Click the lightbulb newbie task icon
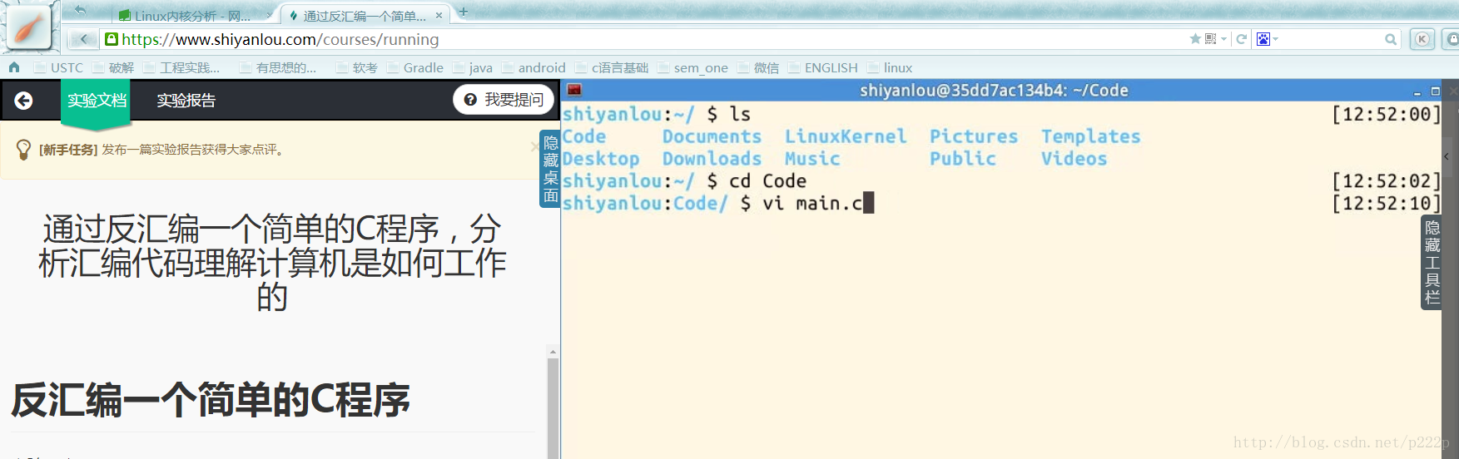1459x459 pixels. pos(23,150)
